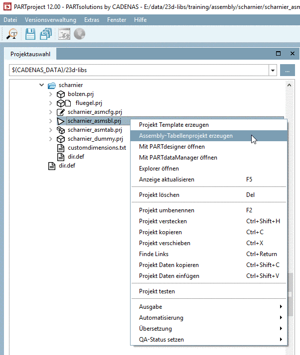Open the Übersetzung submenu

[209, 329]
